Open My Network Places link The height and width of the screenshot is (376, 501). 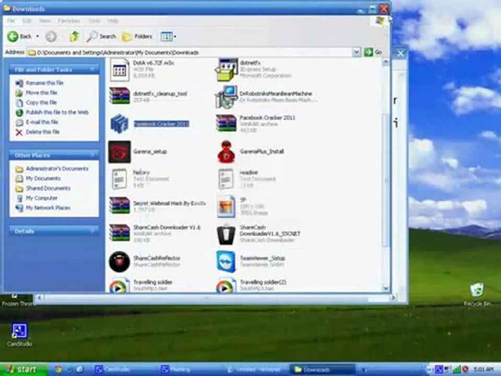pyautogui.click(x=48, y=208)
